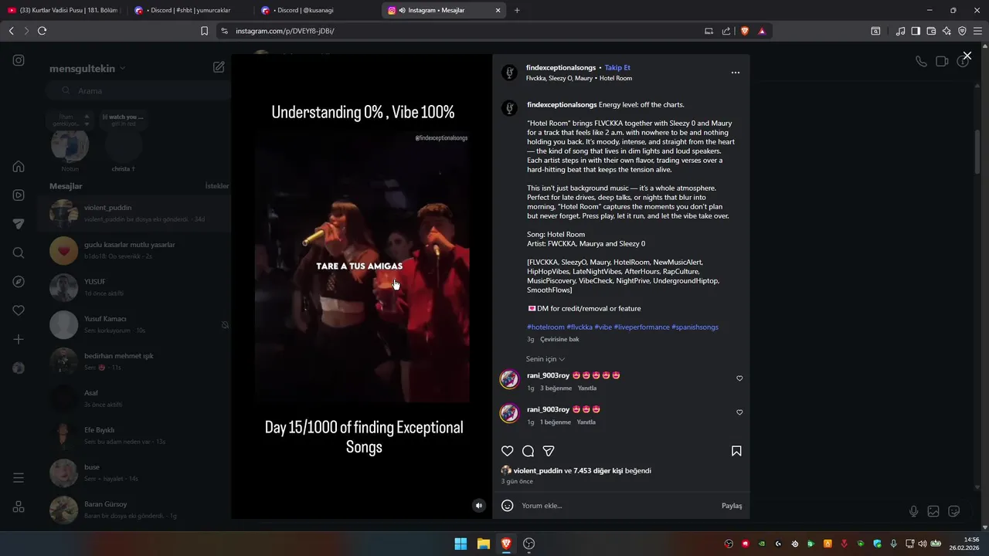Switch to Kurtlar Vadisi Pusu YouTube tab
Screen dimensions: 989x556
tap(63, 10)
